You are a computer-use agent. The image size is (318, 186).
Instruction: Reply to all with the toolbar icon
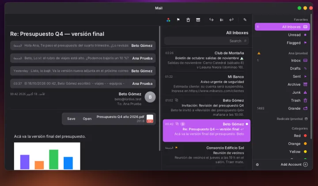[221, 20]
